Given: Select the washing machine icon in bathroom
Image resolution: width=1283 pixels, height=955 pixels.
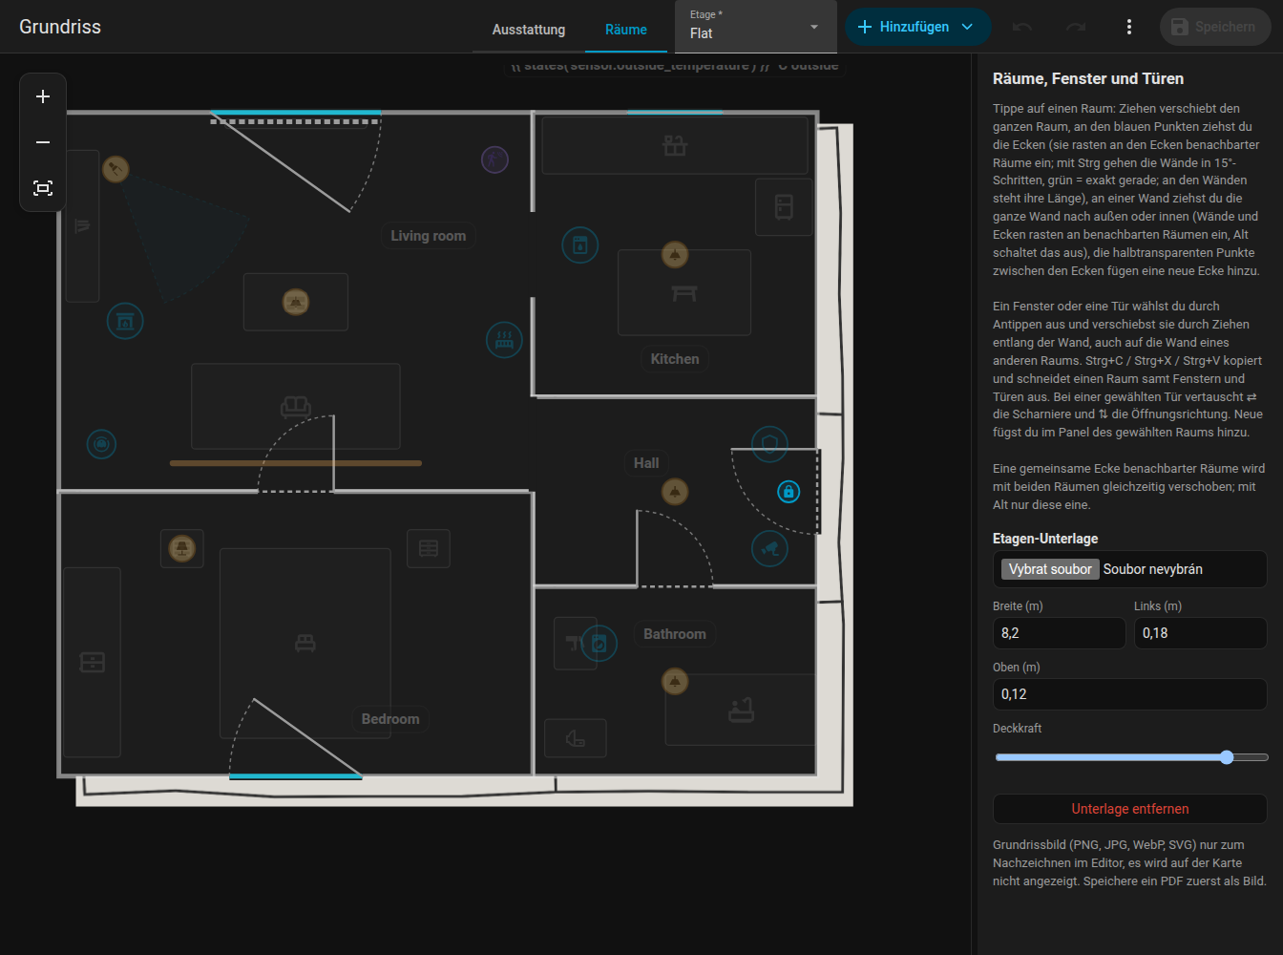Looking at the screenshot, I should tap(599, 644).
